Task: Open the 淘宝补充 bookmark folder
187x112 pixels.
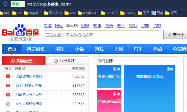Action: pos(33,13)
